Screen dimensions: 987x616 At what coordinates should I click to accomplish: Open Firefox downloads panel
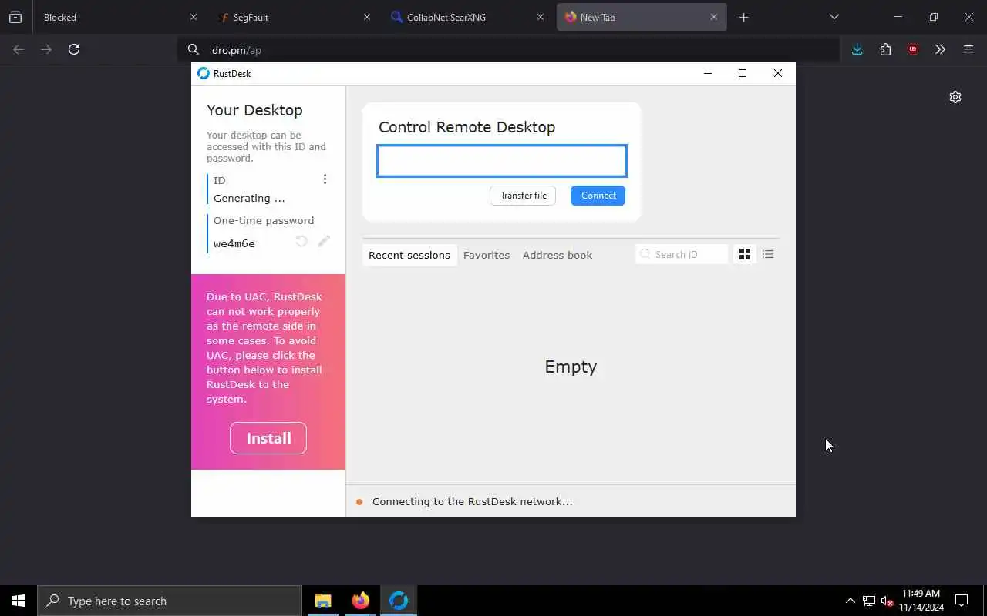(x=857, y=49)
